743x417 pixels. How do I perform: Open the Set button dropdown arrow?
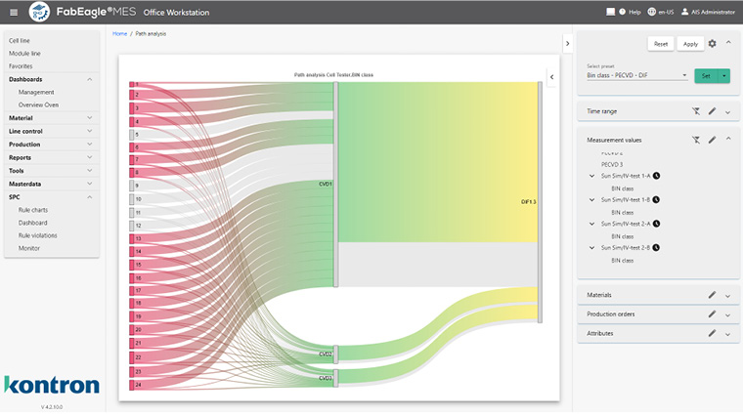[x=723, y=75]
